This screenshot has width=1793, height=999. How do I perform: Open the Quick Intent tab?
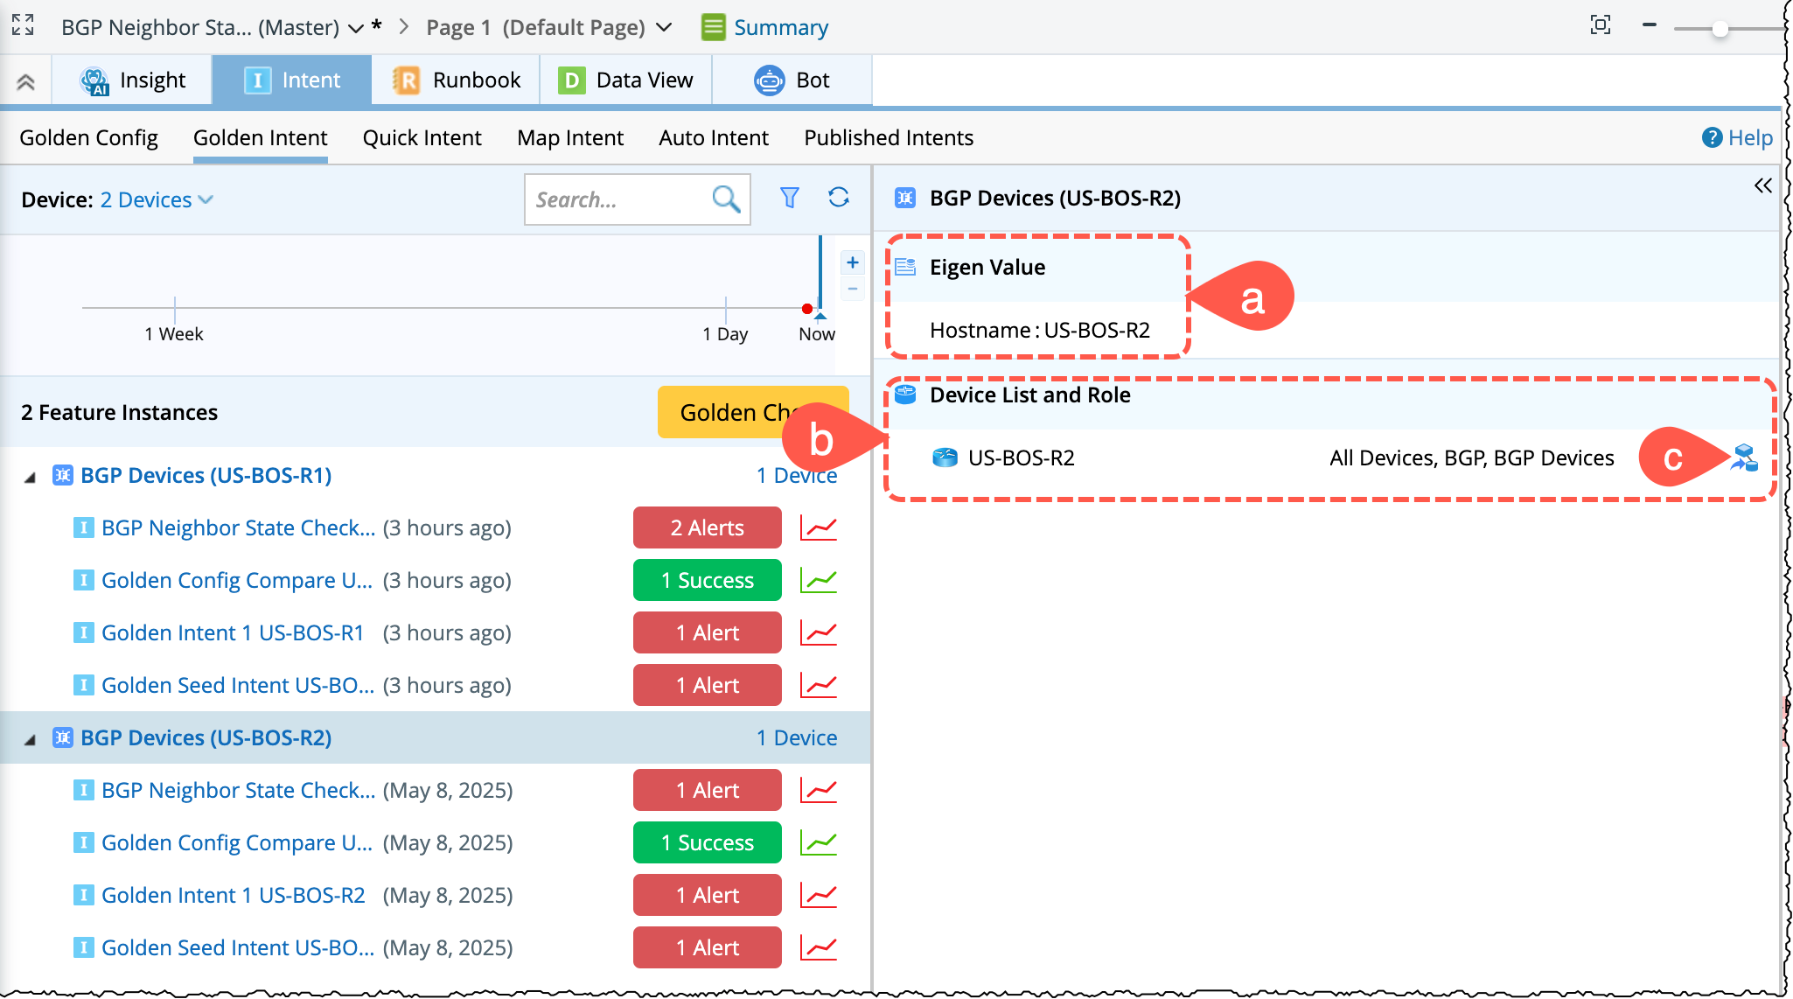(422, 137)
